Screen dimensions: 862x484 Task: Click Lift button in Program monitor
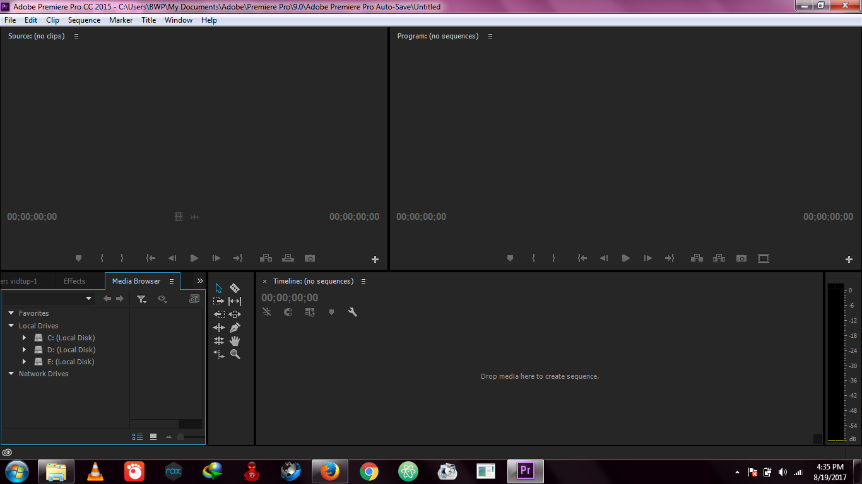[697, 258]
